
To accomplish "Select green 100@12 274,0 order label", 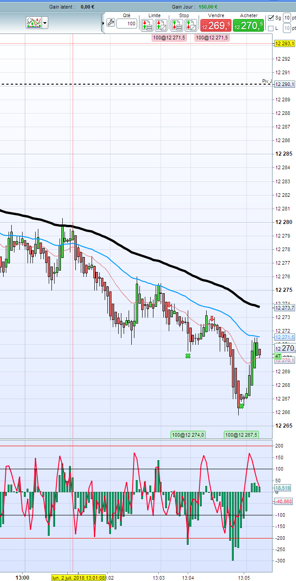I will pos(188,435).
